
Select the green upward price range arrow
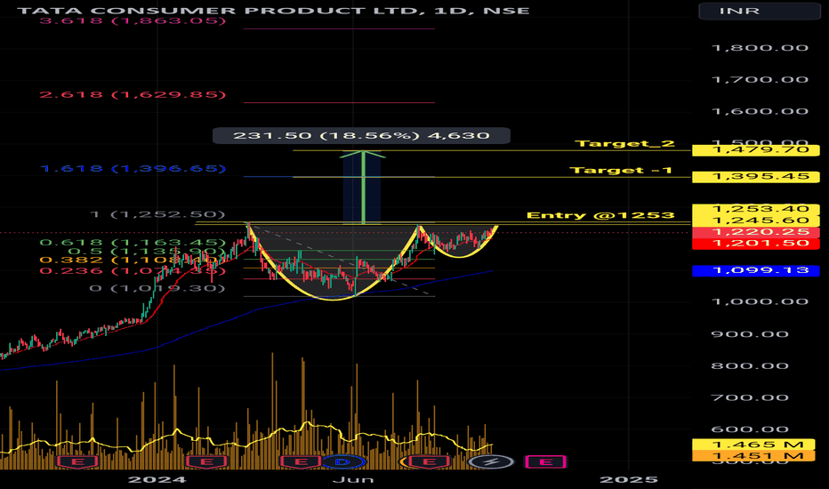coord(363,187)
